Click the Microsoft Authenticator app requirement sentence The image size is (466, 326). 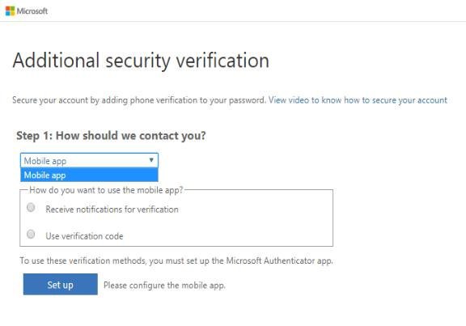click(x=176, y=260)
